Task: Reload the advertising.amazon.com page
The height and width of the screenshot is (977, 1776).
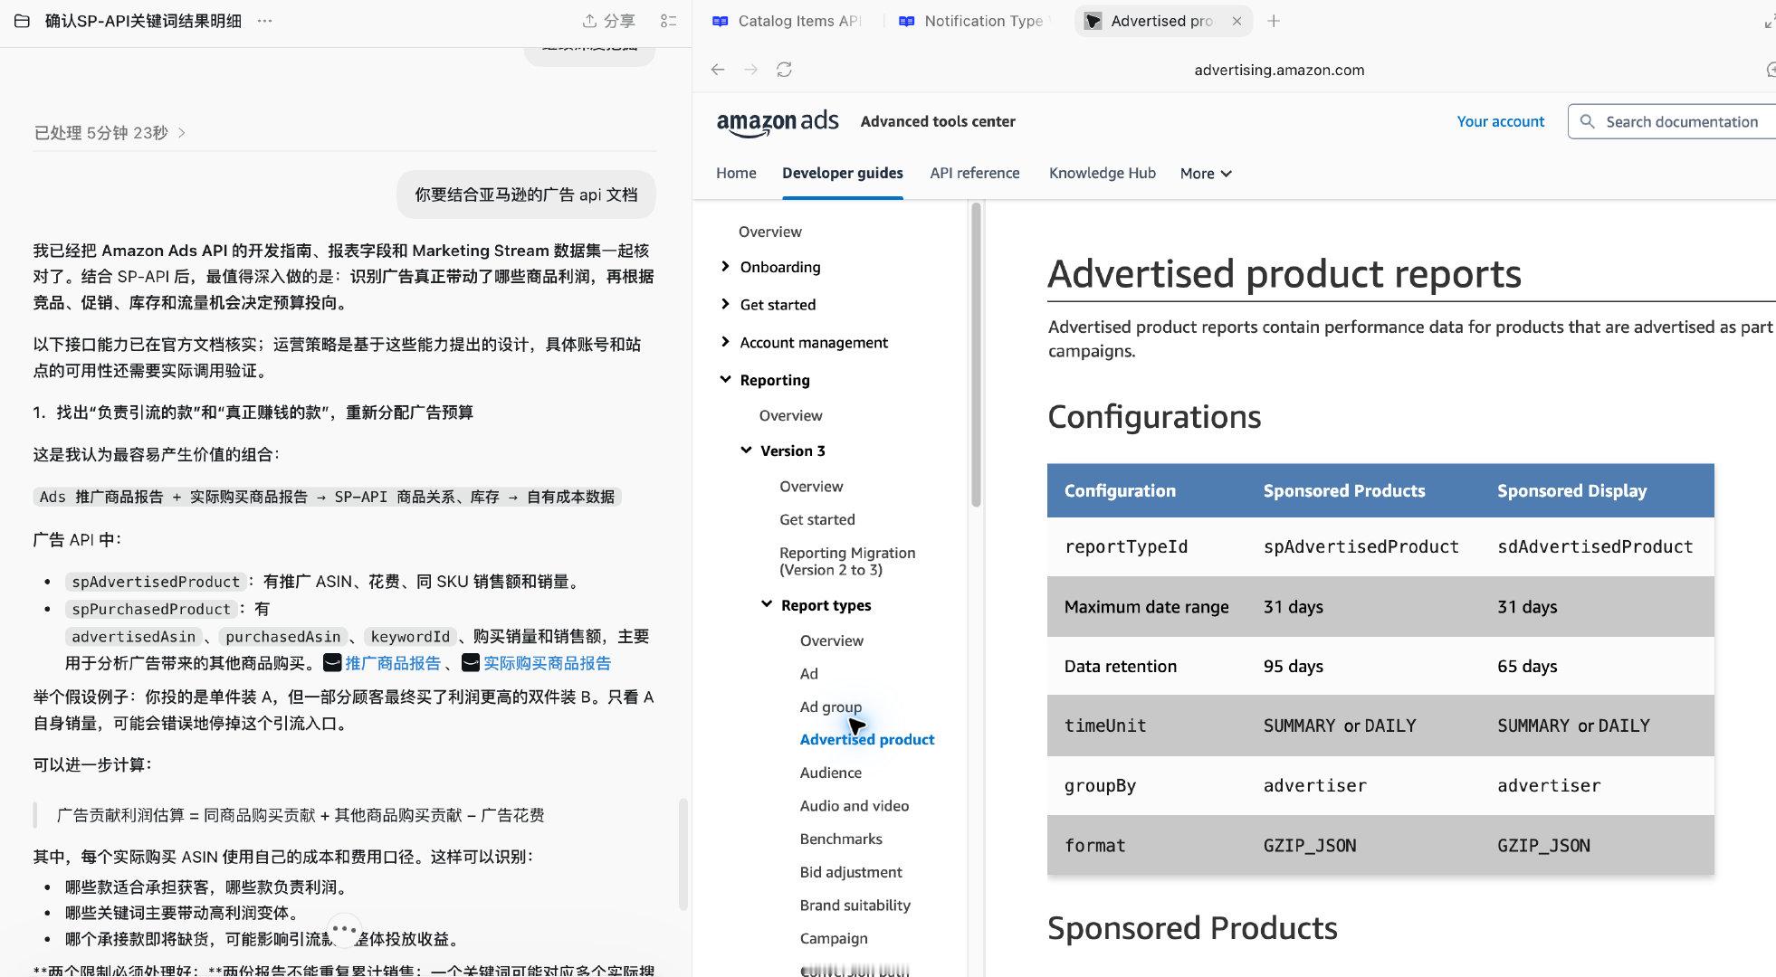Action: tap(784, 70)
